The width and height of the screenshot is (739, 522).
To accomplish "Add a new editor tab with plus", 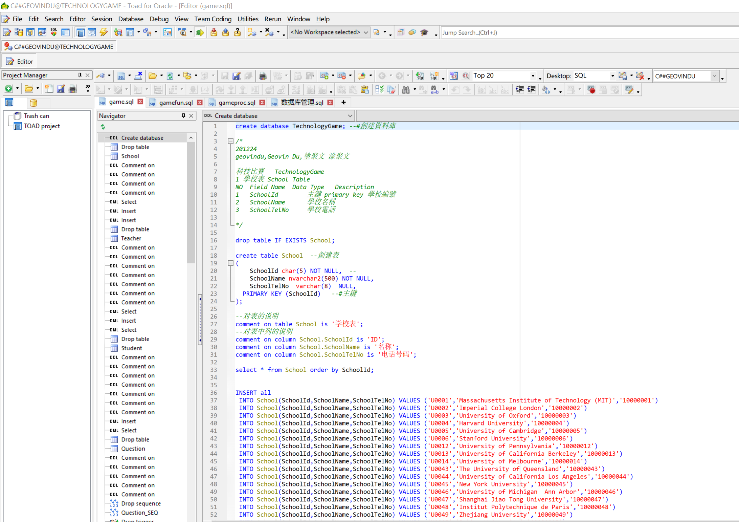I will [x=343, y=102].
